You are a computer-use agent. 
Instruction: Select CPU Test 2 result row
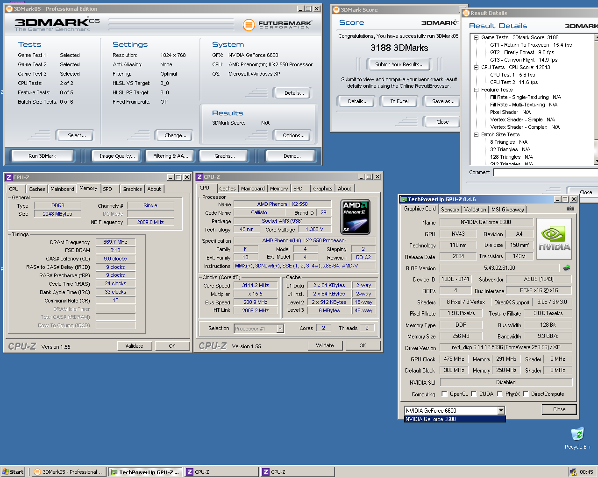(x=514, y=82)
